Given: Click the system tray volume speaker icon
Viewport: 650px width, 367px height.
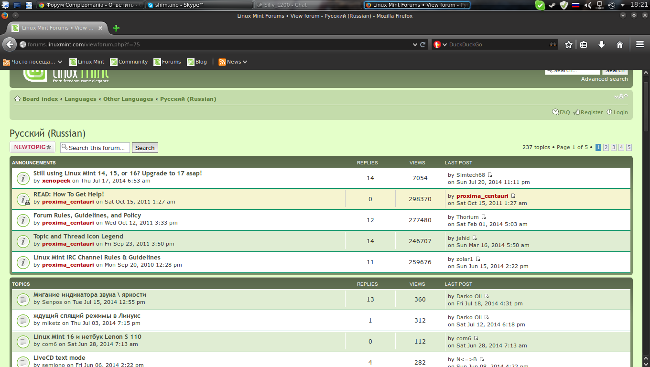Looking at the screenshot, I should pos(587,5).
